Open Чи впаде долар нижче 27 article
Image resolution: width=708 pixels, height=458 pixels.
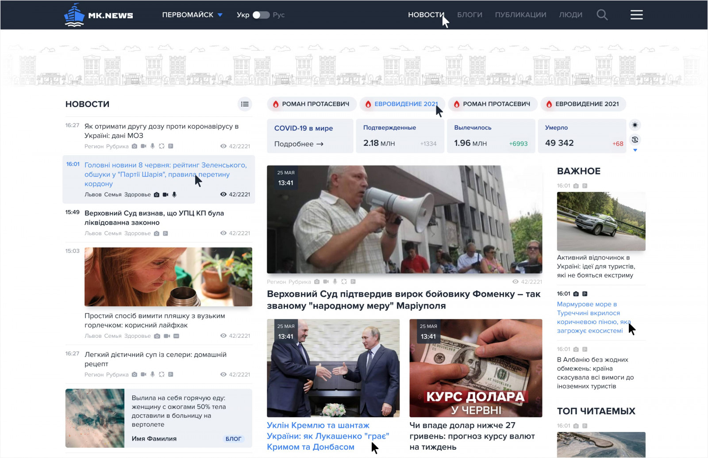click(472, 436)
